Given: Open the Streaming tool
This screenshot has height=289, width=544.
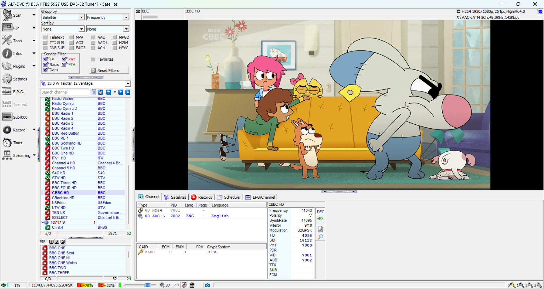Looking at the screenshot, I should [x=16, y=155].
